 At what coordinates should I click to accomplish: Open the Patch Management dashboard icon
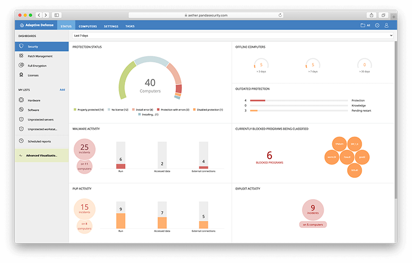click(x=22, y=56)
